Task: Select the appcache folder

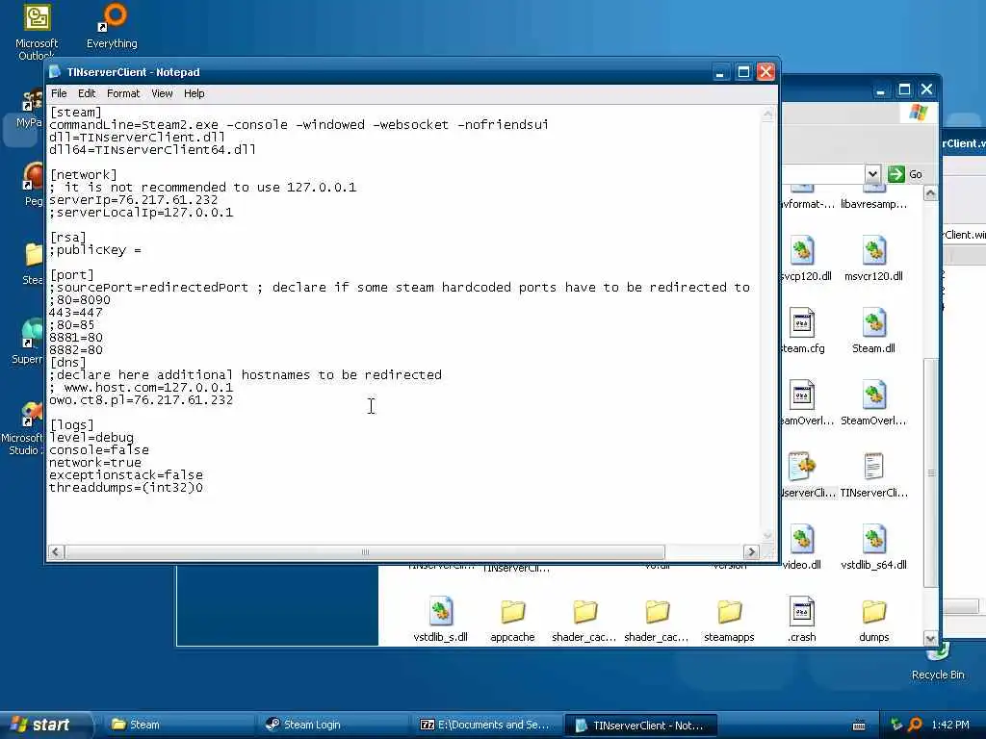Action: click(x=512, y=611)
